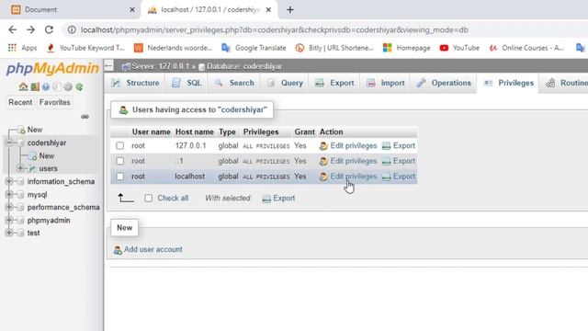Click the sidebar link chain icon
The height and width of the screenshot is (331, 588).
[x=85, y=117]
